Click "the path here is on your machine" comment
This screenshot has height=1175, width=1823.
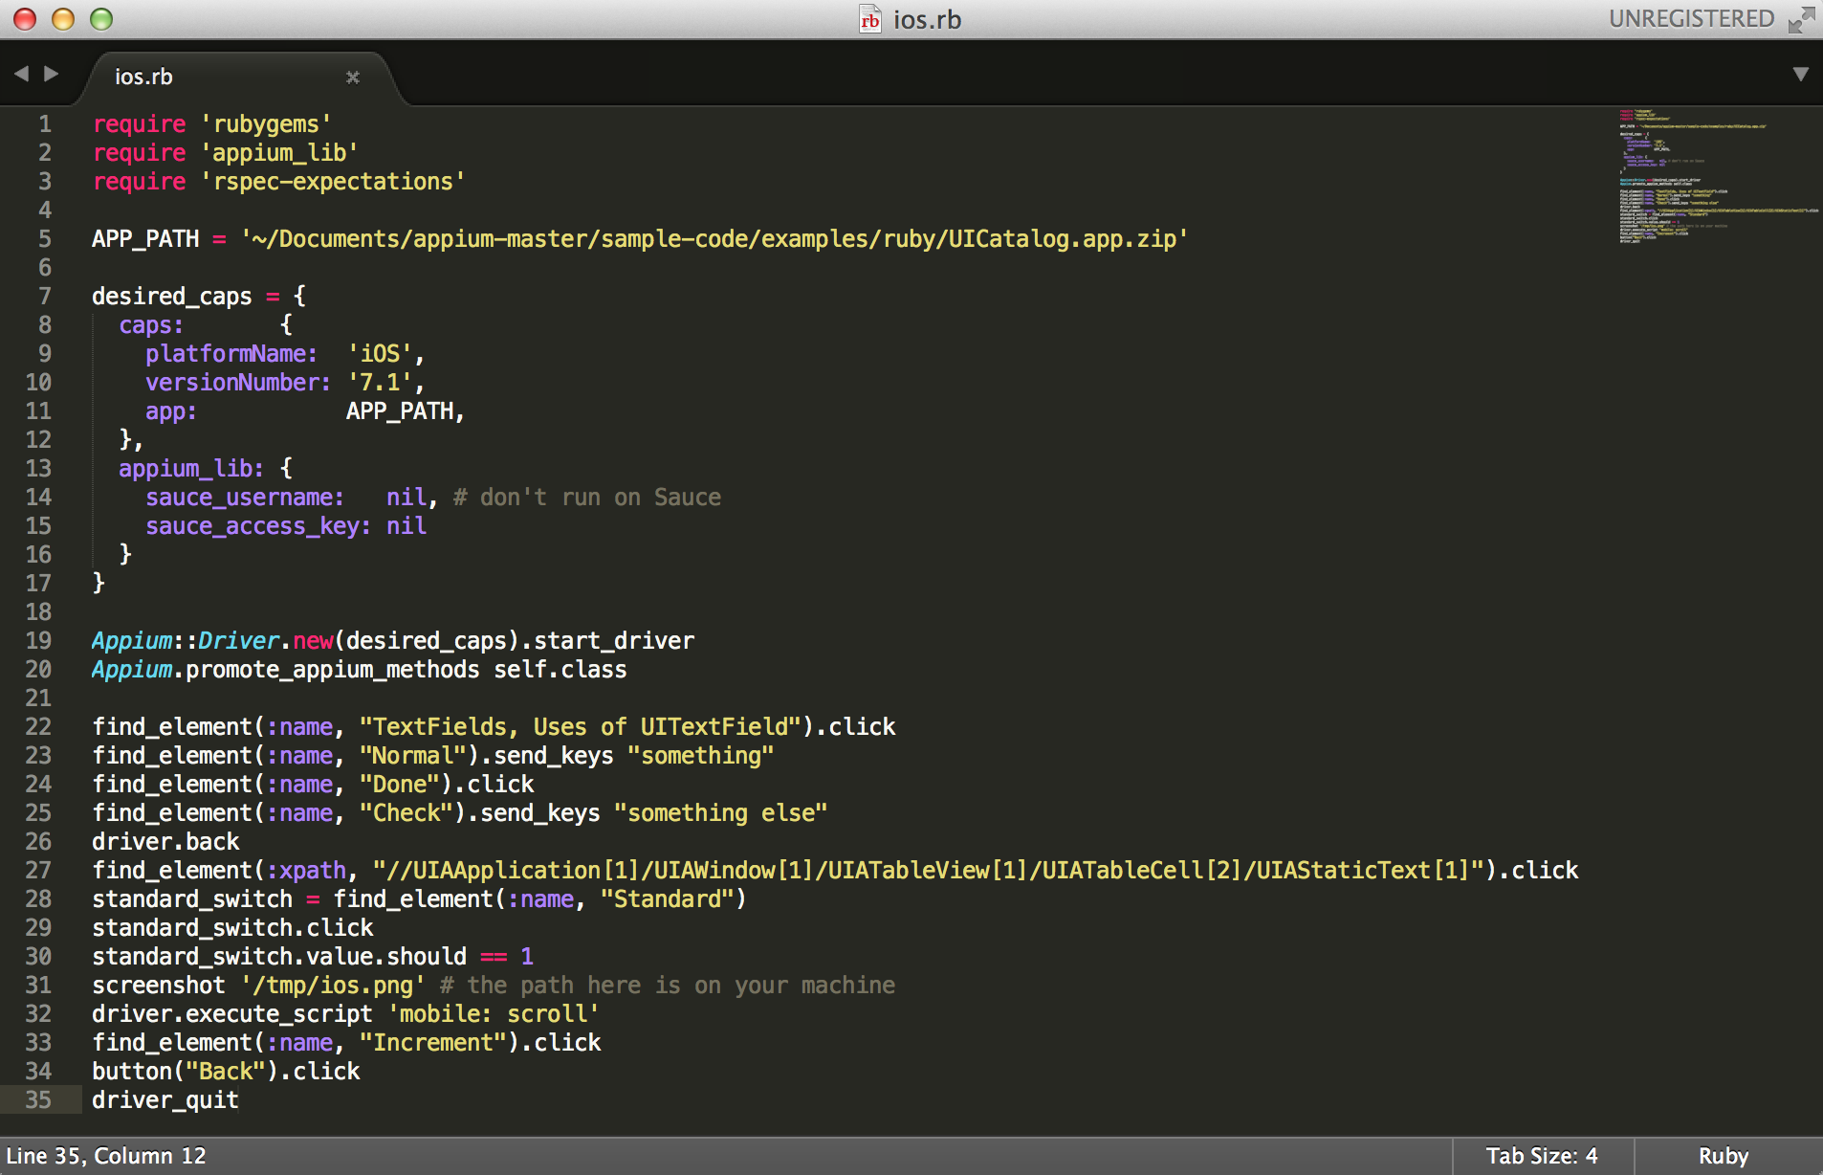click(668, 986)
